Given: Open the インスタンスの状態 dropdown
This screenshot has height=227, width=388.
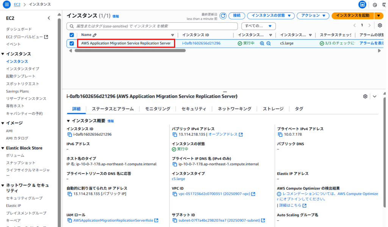Looking at the screenshot, I should pyautogui.click(x=271, y=16).
